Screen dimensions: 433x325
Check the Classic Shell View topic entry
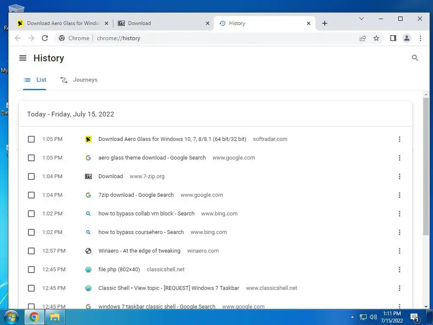pyautogui.click(x=31, y=288)
